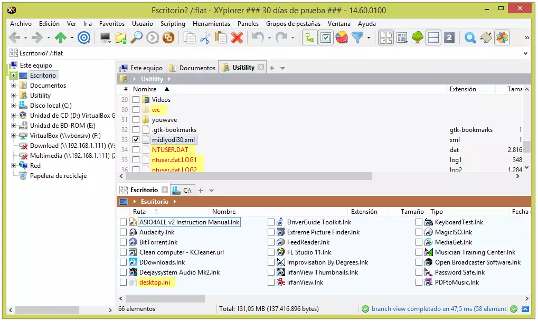Click the Paste clipboard toolbar icon
This screenshot has height=321, width=538.
coord(221,37)
